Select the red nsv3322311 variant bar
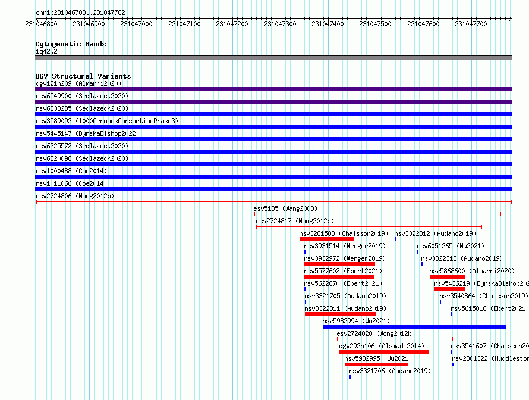The image size is (529, 400). (340, 314)
